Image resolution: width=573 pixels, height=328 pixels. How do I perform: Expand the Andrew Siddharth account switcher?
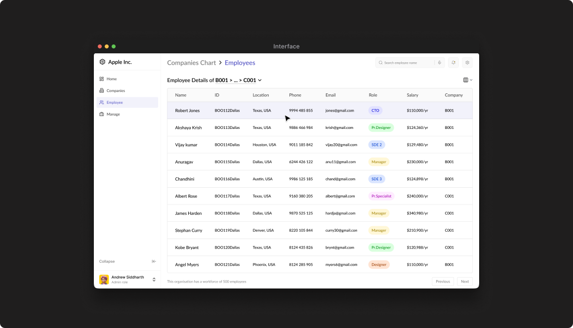tap(154, 280)
